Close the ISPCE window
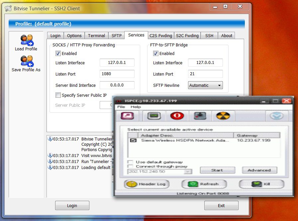 [287, 101]
